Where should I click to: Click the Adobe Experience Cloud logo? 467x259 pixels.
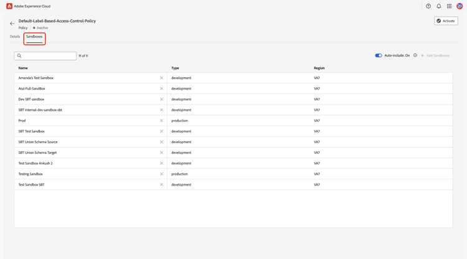9,6
